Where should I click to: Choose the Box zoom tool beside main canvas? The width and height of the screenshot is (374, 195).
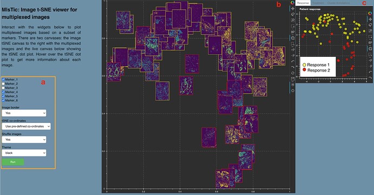pos(293,20)
